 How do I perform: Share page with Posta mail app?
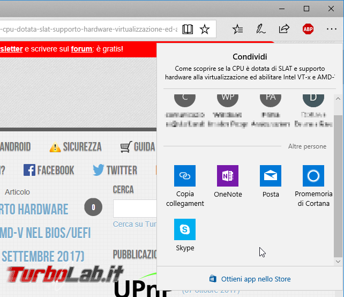click(271, 181)
